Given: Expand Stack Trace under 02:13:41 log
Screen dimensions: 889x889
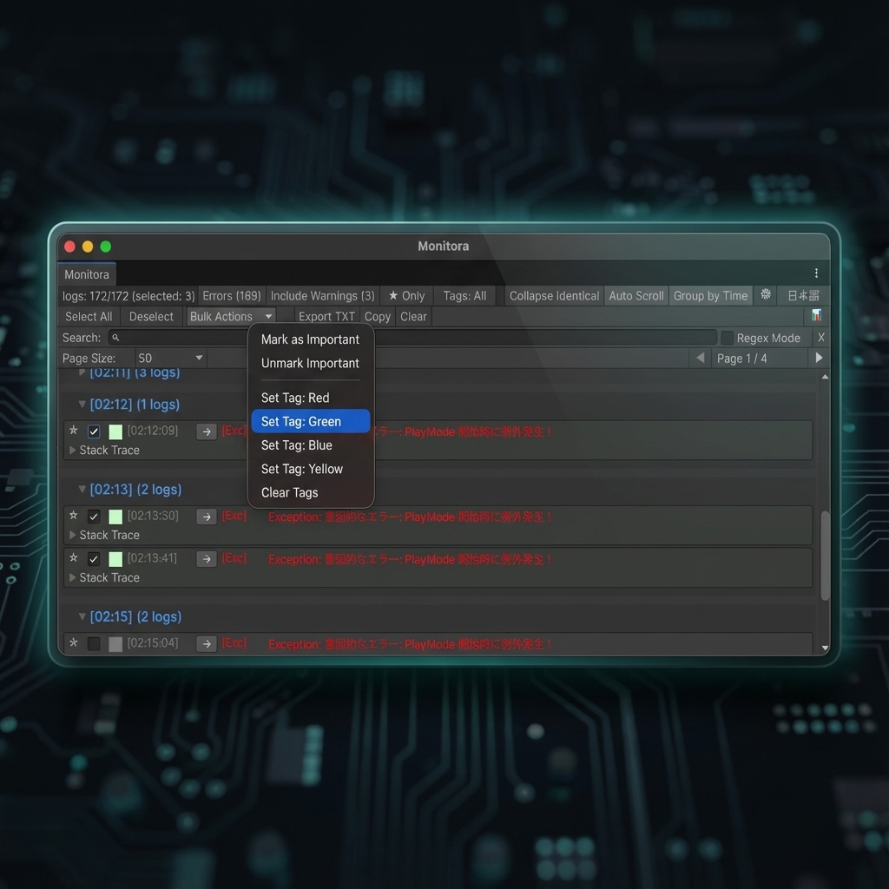Looking at the screenshot, I should (73, 577).
